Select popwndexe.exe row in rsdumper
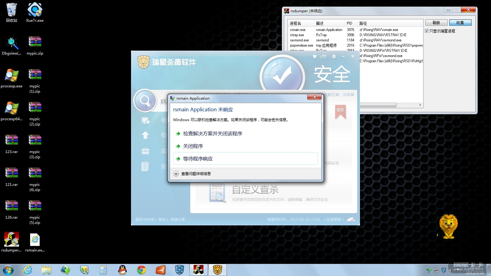The height and width of the screenshot is (276, 491). (x=356, y=45)
